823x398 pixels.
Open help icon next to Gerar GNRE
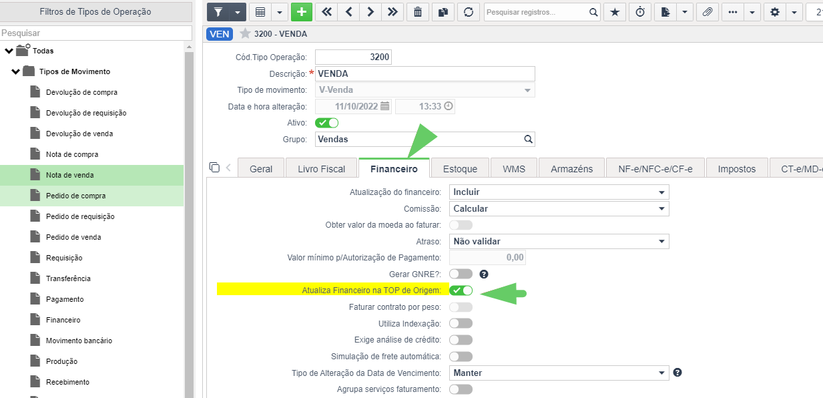(484, 274)
